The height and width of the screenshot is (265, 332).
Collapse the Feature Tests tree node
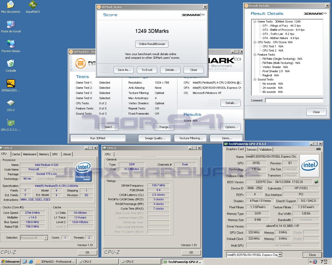[255, 55]
